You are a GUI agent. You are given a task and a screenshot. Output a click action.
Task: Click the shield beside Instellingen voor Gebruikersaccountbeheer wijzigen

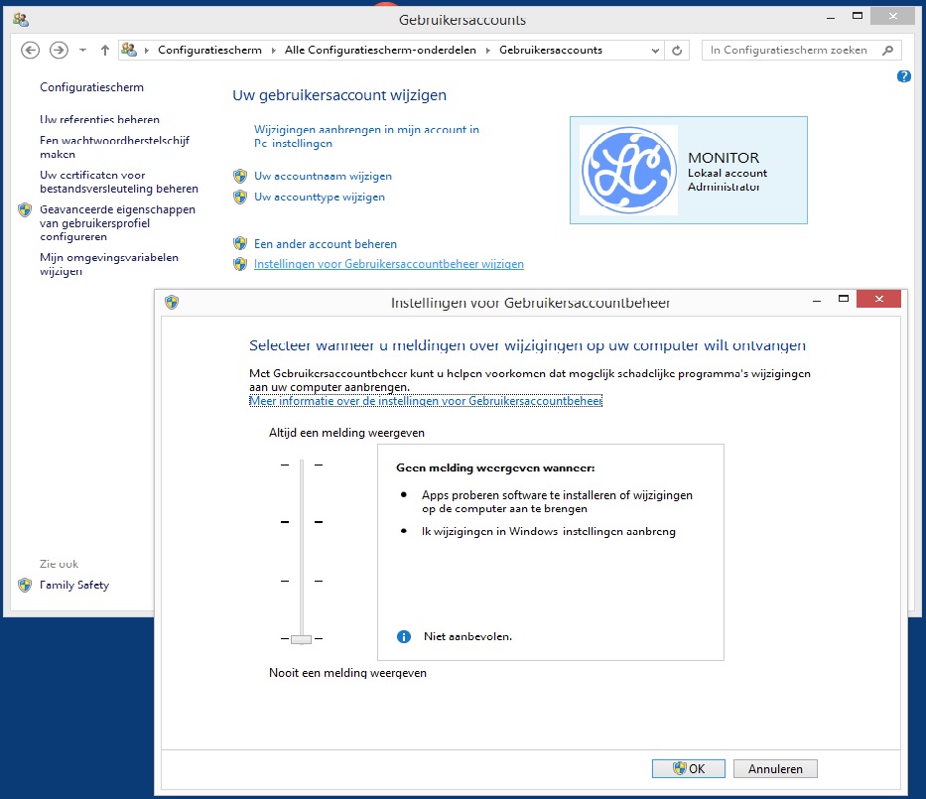(x=240, y=264)
